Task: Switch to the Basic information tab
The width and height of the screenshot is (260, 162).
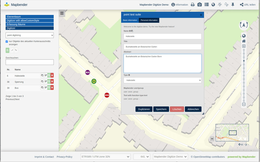Action: pos(130,20)
